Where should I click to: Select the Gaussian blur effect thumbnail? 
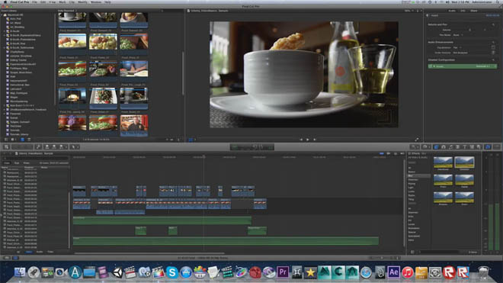(x=464, y=163)
